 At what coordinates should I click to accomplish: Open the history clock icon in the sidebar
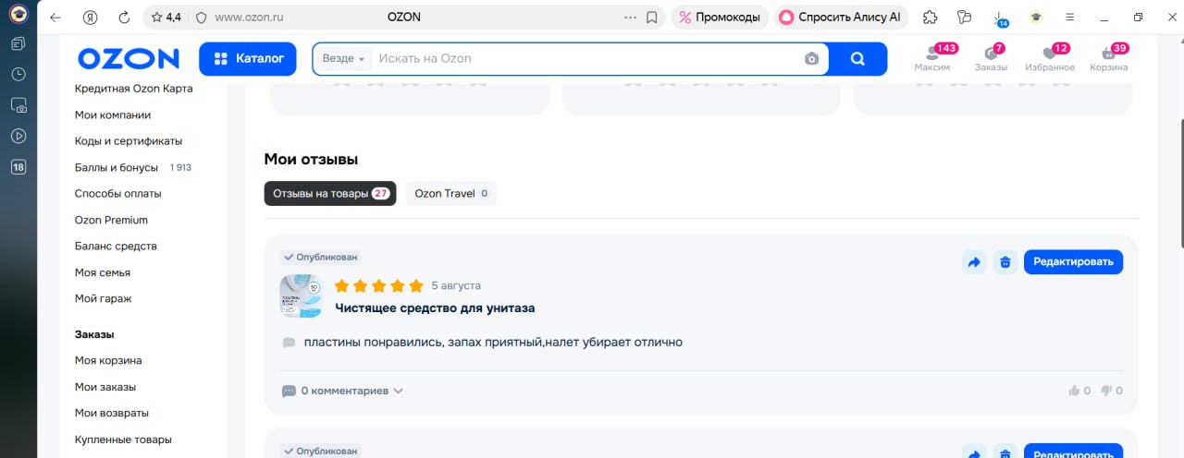coord(18,74)
